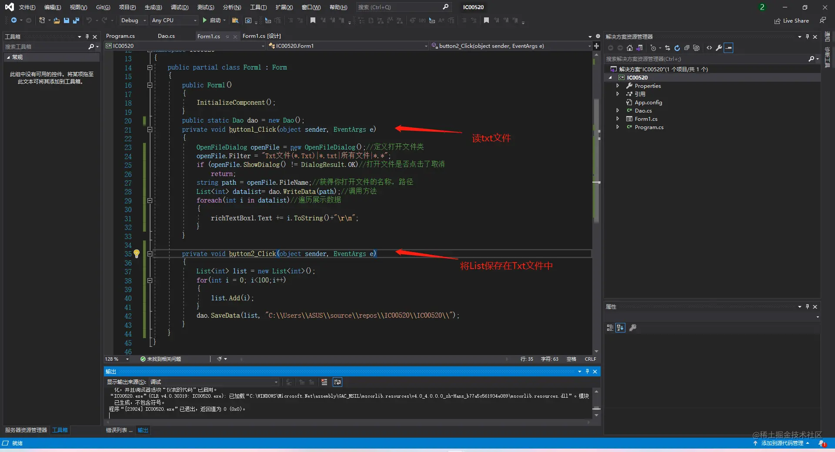Collapse button2_Click method at line 35
The width and height of the screenshot is (835, 452).
click(x=150, y=253)
